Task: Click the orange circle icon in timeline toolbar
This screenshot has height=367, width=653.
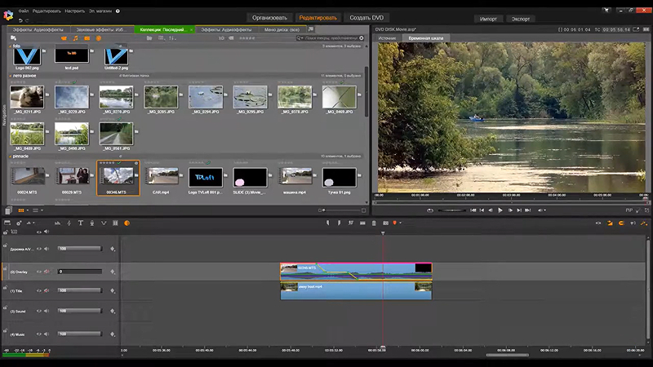Action: [127, 223]
